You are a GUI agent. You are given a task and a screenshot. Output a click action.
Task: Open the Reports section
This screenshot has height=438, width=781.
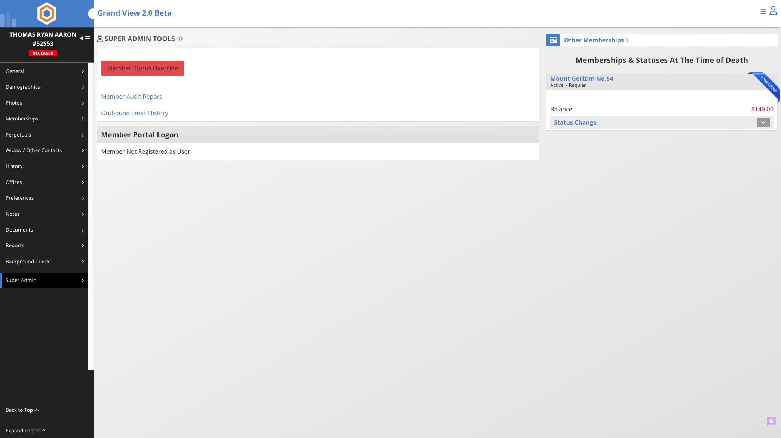point(44,245)
